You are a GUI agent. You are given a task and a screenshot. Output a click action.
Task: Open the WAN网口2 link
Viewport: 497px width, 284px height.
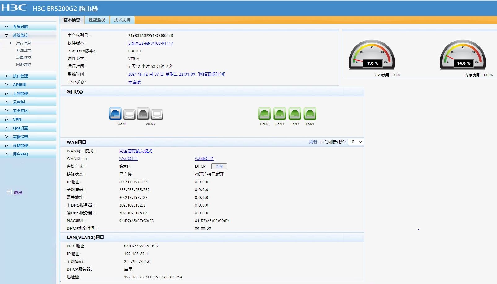pyautogui.click(x=204, y=159)
